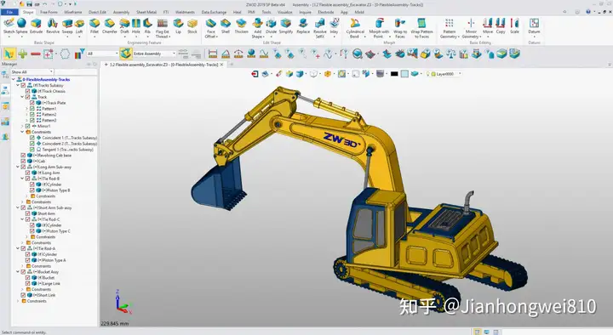Open the Draft tool
This screenshot has width=613, height=335.
tap(124, 26)
